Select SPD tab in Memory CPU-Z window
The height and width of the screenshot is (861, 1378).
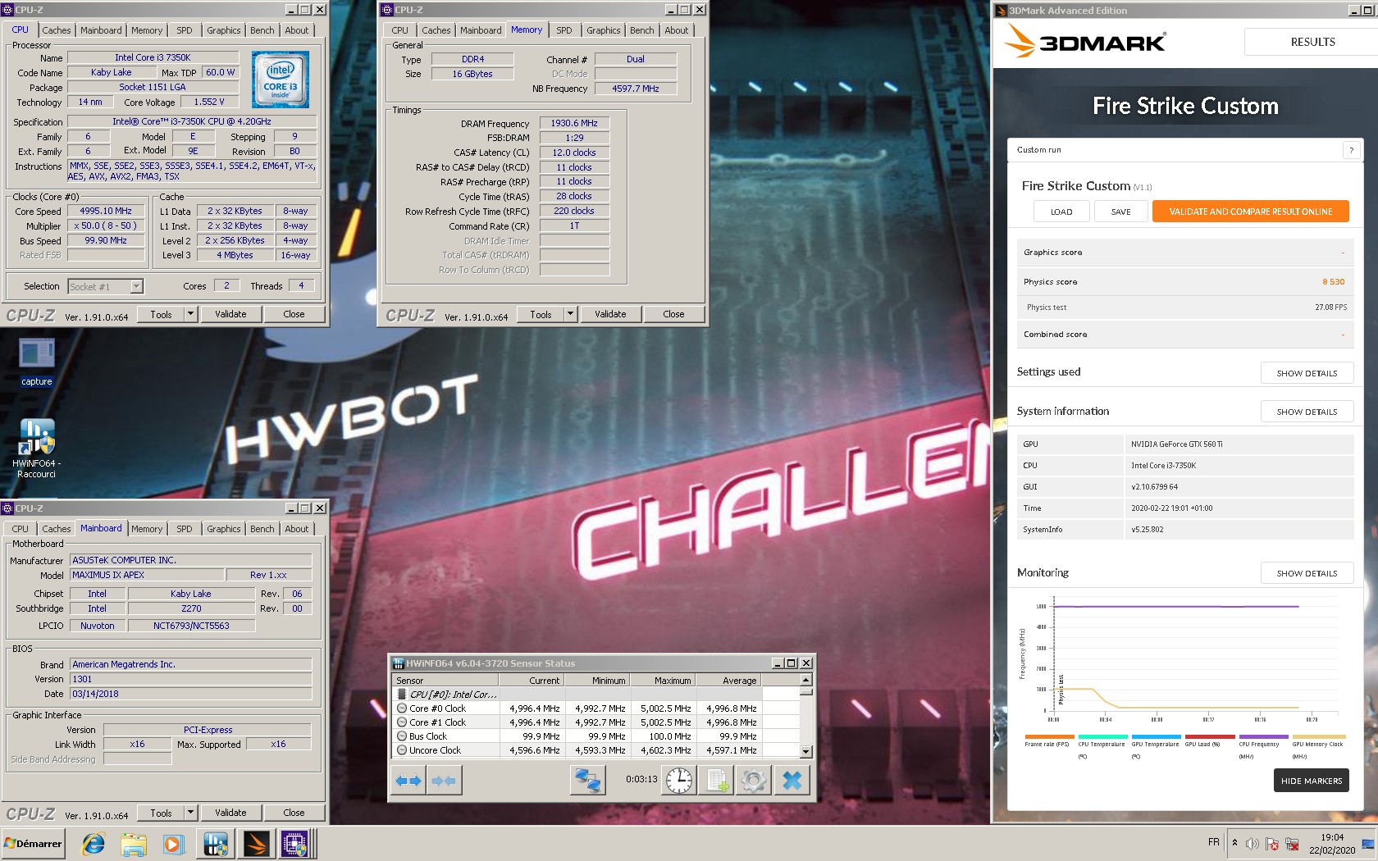tap(564, 30)
